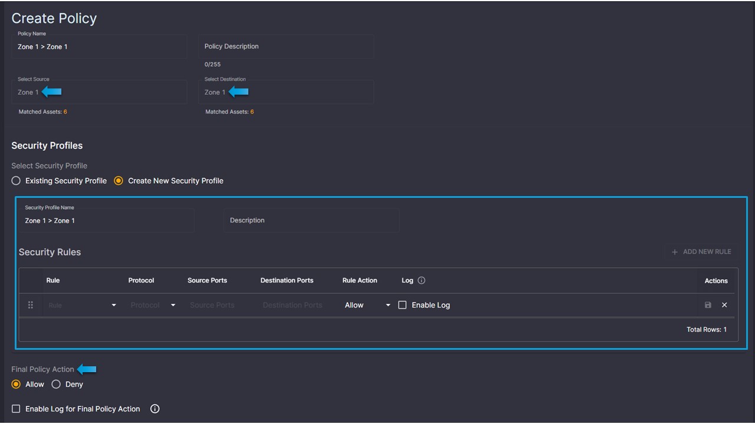755x424 pixels.
Task: Open the Rule dropdown in rule row
Action: (x=82, y=305)
